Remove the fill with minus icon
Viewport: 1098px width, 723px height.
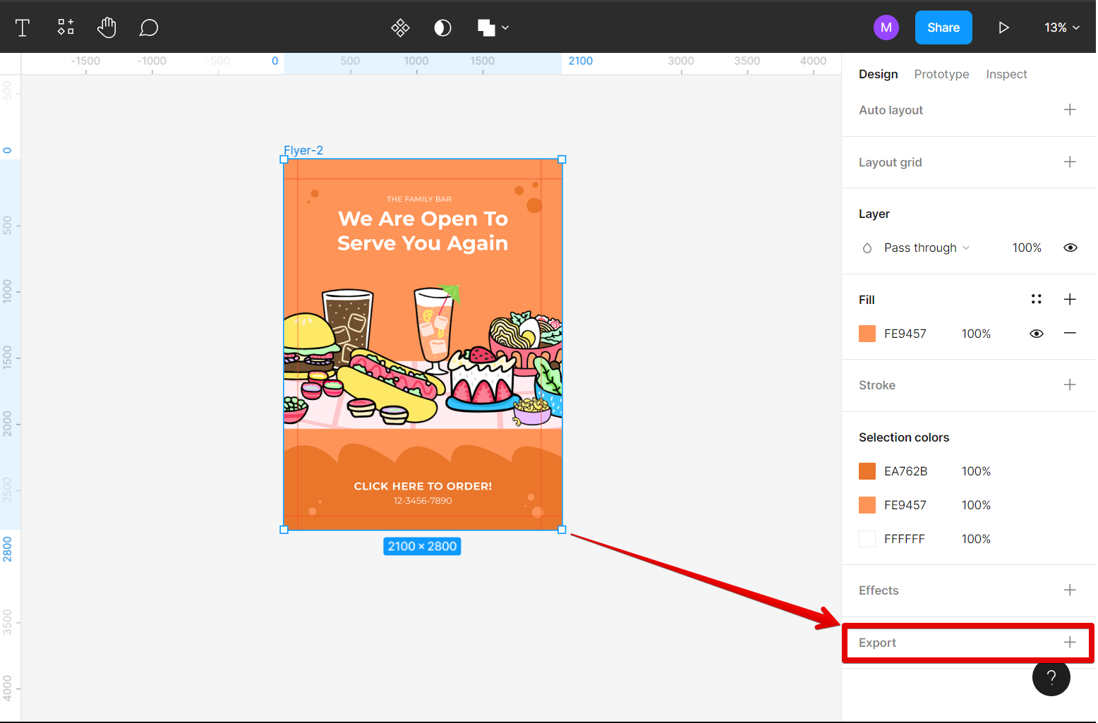(1070, 333)
